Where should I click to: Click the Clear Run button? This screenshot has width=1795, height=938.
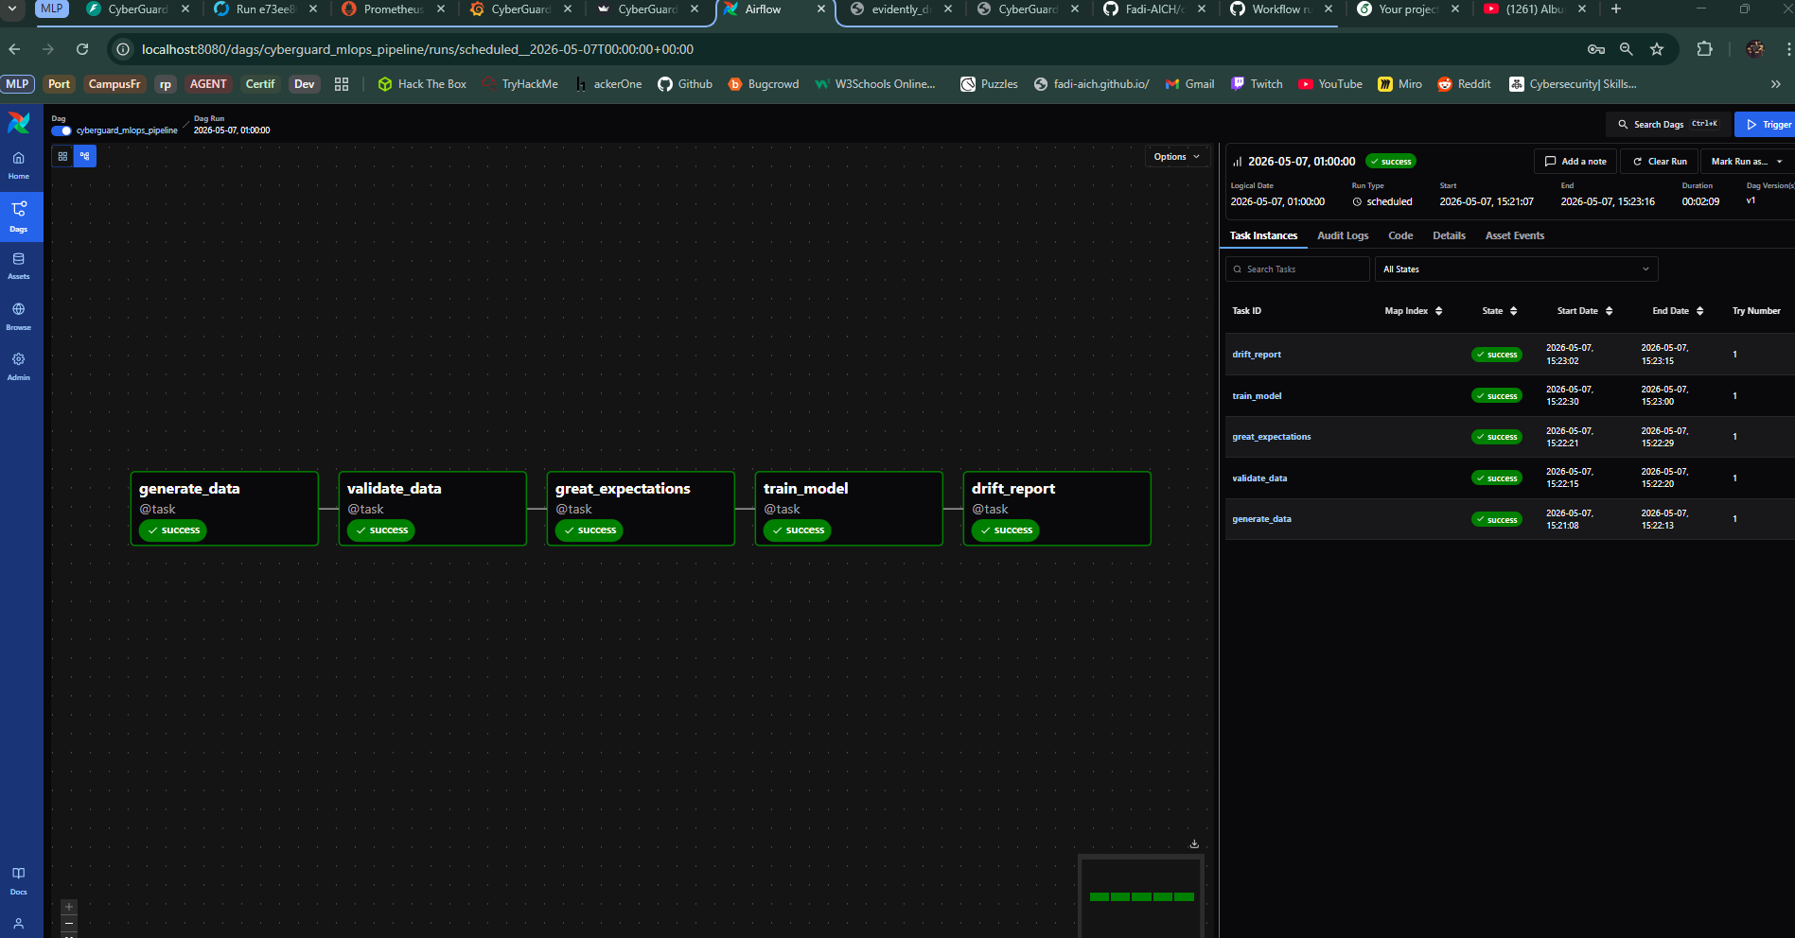point(1659,162)
